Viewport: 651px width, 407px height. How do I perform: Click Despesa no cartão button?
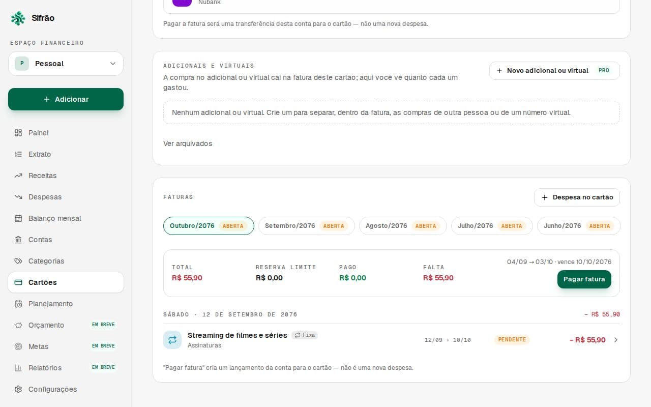tap(577, 197)
